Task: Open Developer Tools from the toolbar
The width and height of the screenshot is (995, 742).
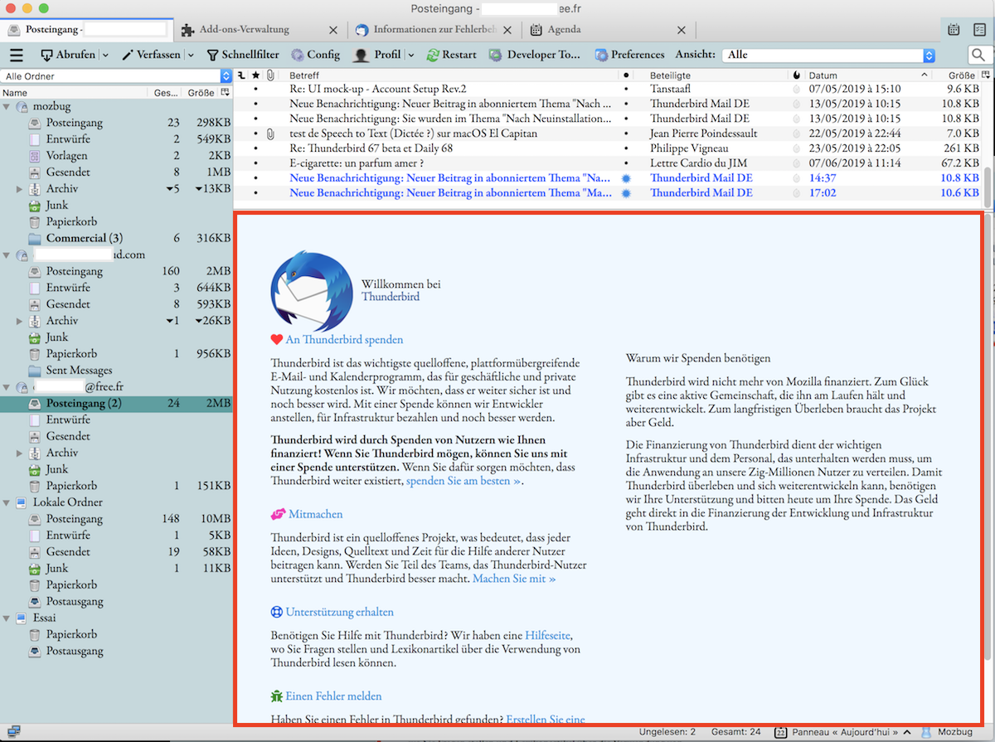Action: pyautogui.click(x=535, y=55)
